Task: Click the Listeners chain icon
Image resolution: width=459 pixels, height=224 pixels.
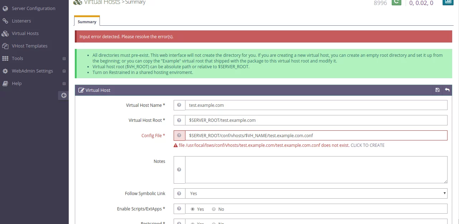Action: click(5, 21)
